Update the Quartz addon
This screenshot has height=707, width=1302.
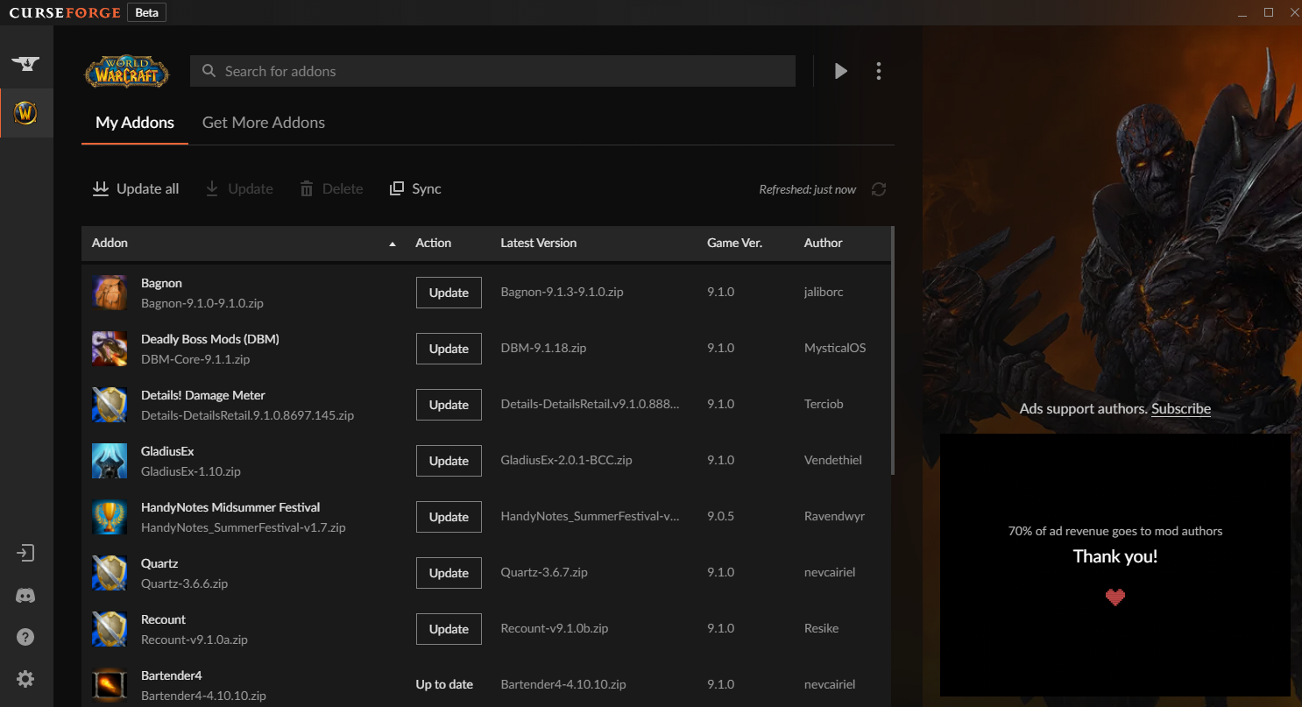(449, 573)
